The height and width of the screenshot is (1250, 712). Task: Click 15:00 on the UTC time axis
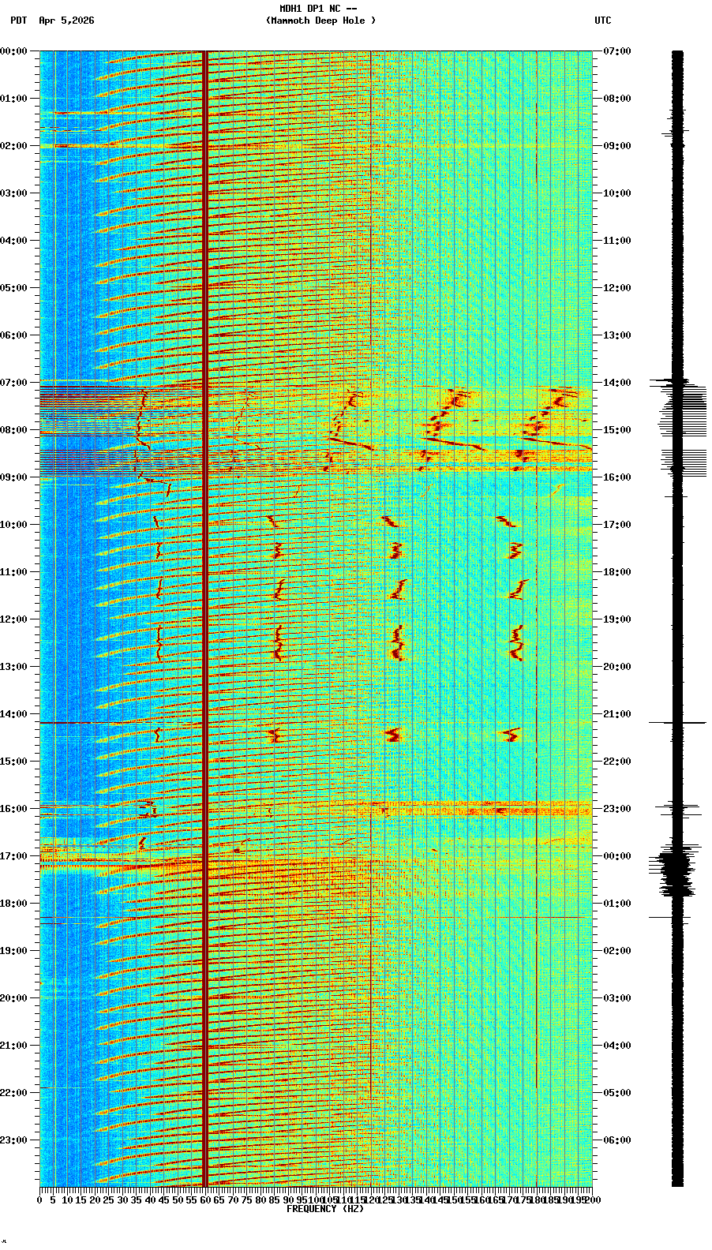click(x=617, y=430)
